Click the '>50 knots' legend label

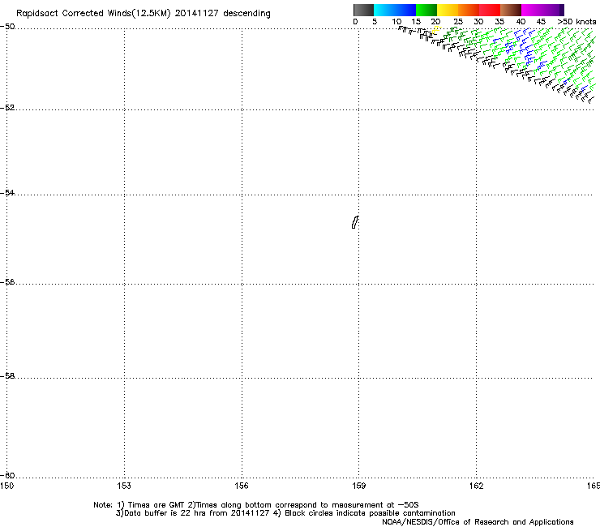pyautogui.click(x=576, y=22)
